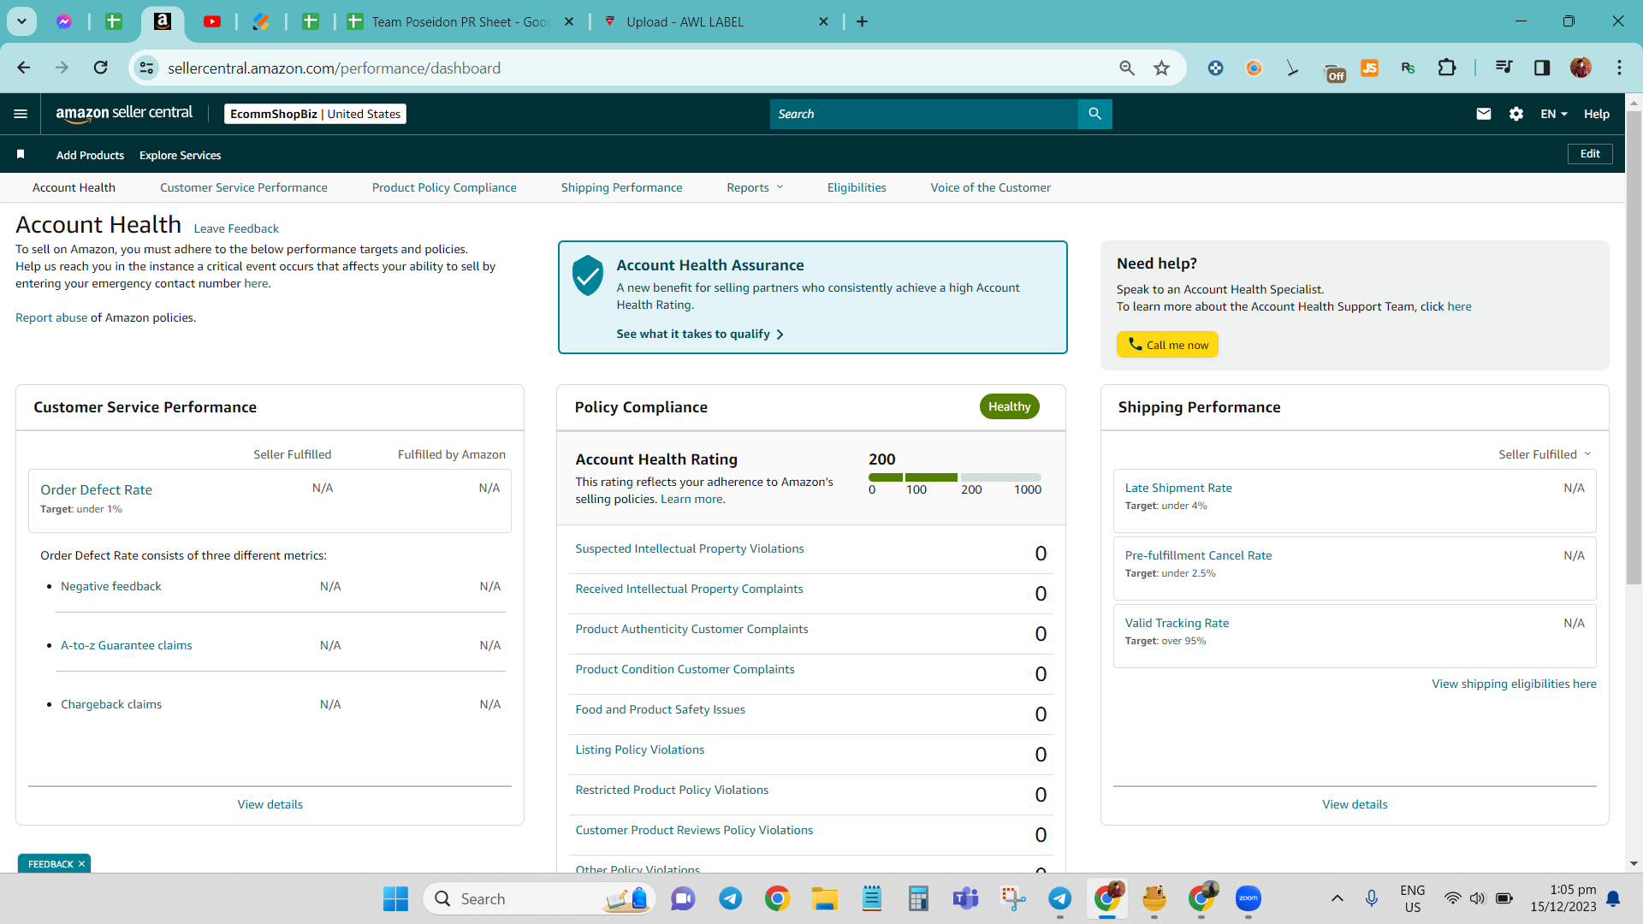Open the Amazon Seller Central hamburger menu

tap(21, 114)
